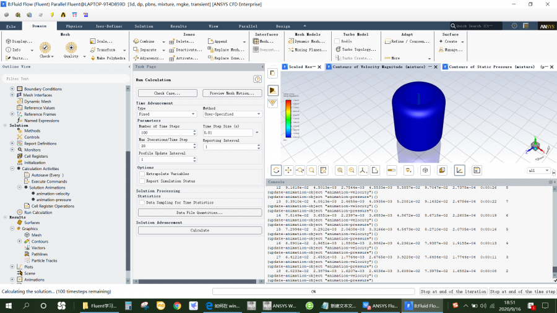Screen dimensions: 557x313
Task: Open the Type dropdown set to Fixed
Action: (x=167, y=114)
